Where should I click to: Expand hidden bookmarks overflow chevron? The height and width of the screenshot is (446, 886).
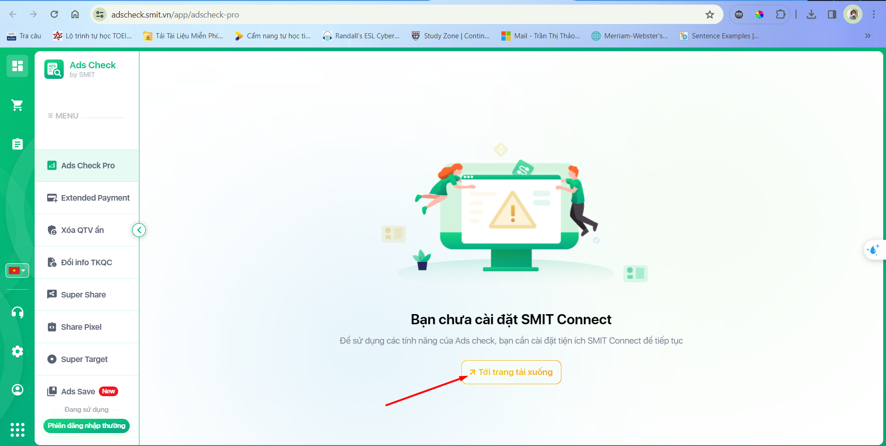868,36
